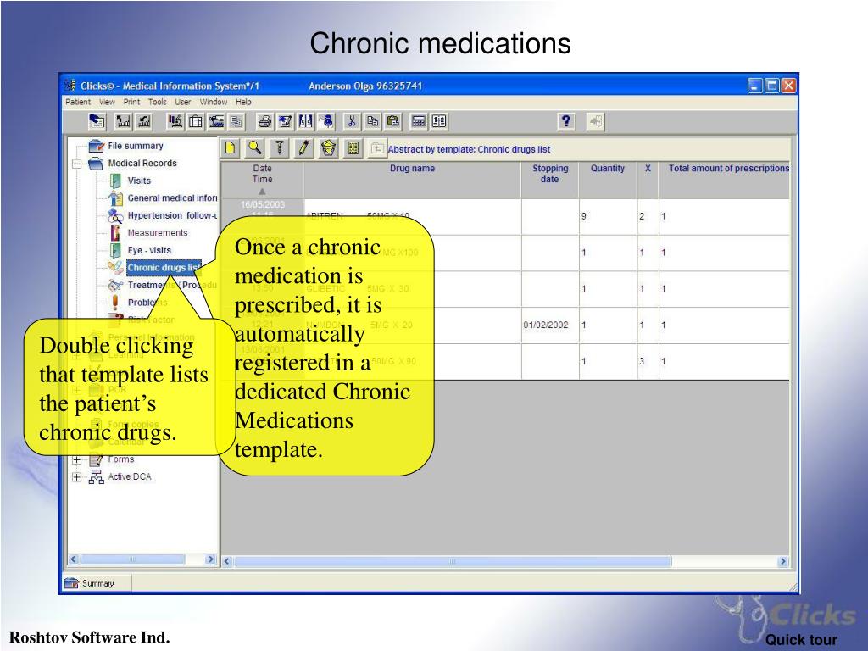The width and height of the screenshot is (868, 651).
Task: Click the scissors cut icon
Action: click(351, 121)
